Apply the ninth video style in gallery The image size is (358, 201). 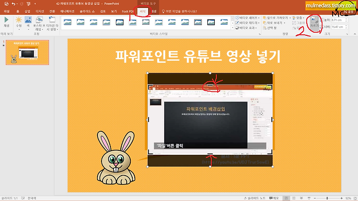tap(172, 22)
